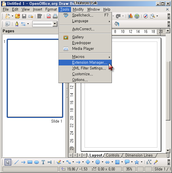Expand the Curve tool dropdown arrow
Viewport: 172px width, 173px height.
63,162
